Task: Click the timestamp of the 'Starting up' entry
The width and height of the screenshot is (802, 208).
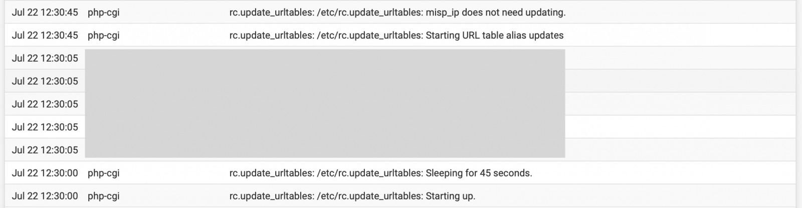Action: [45, 196]
